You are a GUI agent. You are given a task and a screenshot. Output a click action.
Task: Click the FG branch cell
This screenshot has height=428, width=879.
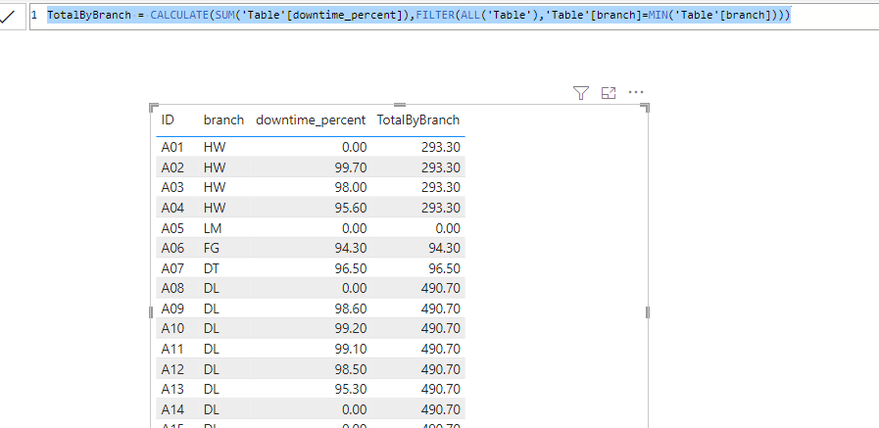point(212,248)
